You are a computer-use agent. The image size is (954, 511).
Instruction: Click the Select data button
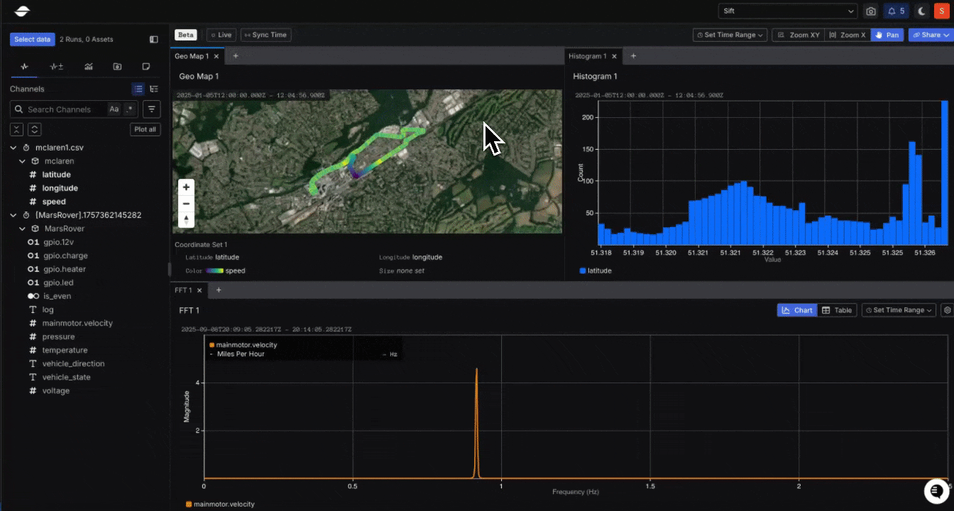[x=32, y=40]
